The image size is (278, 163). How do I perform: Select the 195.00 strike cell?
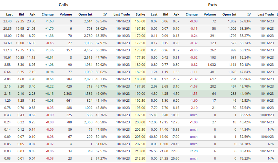point(138,108)
